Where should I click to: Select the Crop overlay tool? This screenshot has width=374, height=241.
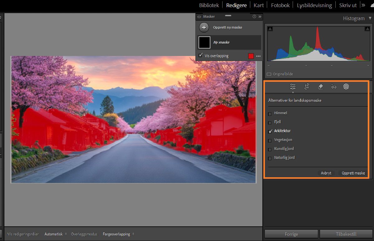click(x=307, y=87)
